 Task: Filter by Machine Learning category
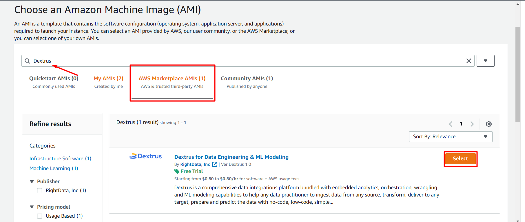point(54,168)
